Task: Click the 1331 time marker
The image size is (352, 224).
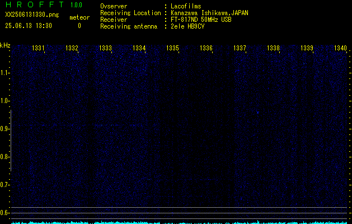Action: [38, 48]
